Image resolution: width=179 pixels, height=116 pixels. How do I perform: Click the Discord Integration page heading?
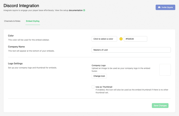click(21, 5)
